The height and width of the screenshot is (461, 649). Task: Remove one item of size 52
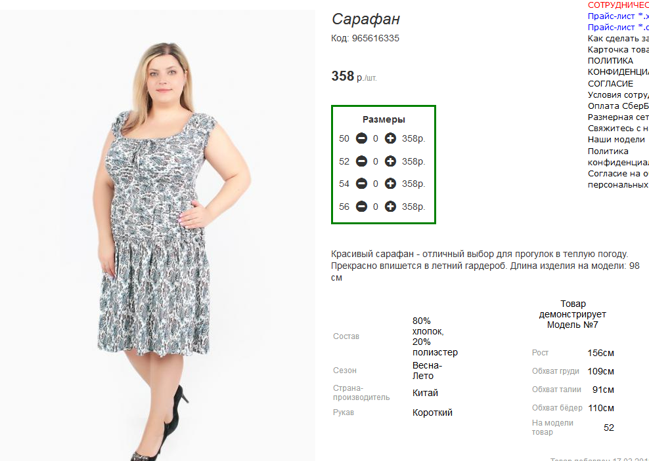[361, 161]
